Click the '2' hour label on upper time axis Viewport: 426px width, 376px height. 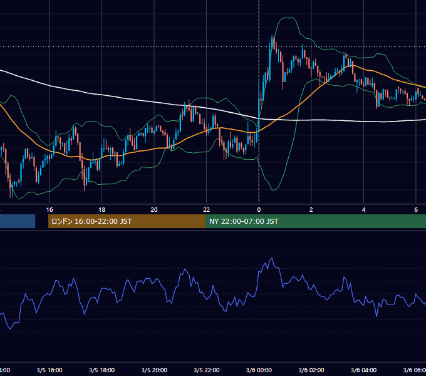[x=311, y=210]
